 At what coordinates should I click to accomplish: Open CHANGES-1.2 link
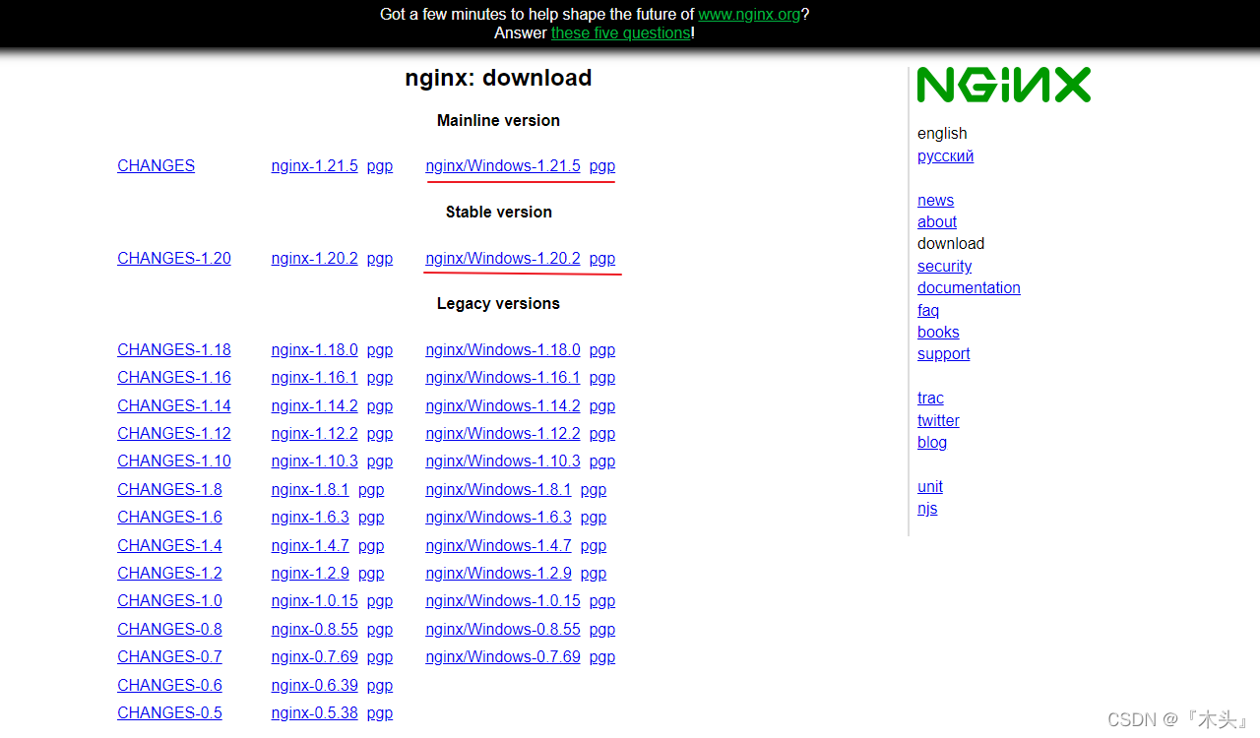[169, 573]
